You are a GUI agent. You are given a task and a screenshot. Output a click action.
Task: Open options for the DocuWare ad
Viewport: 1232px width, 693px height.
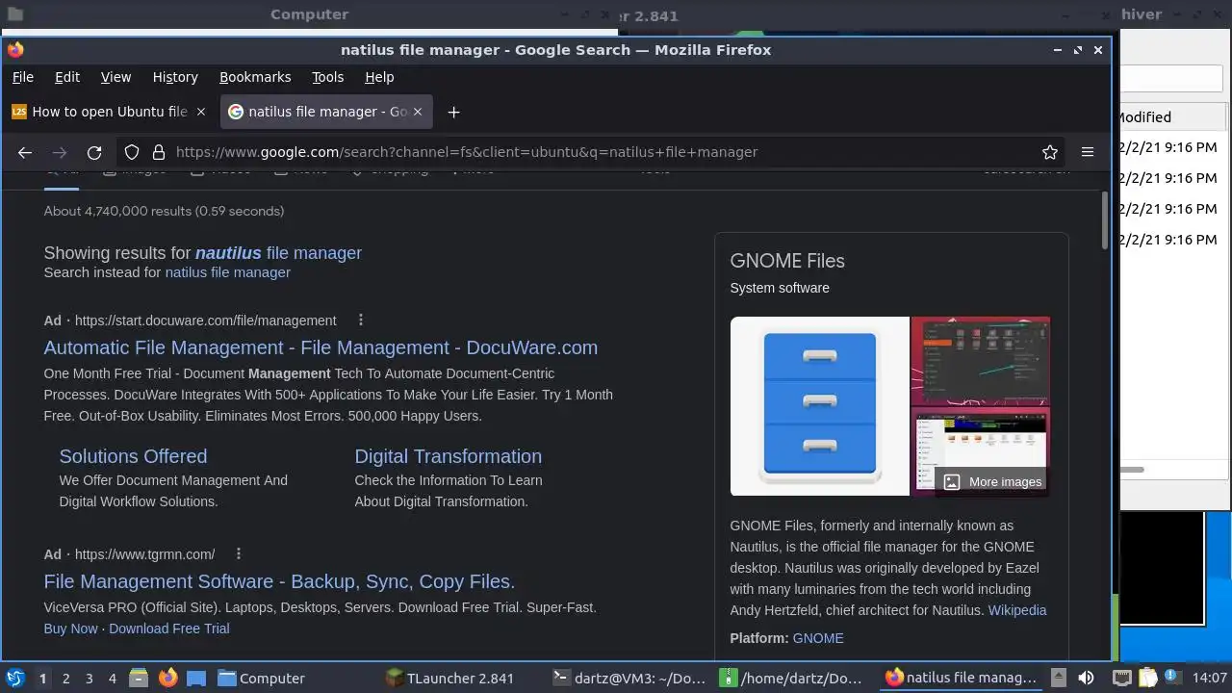[x=361, y=320]
